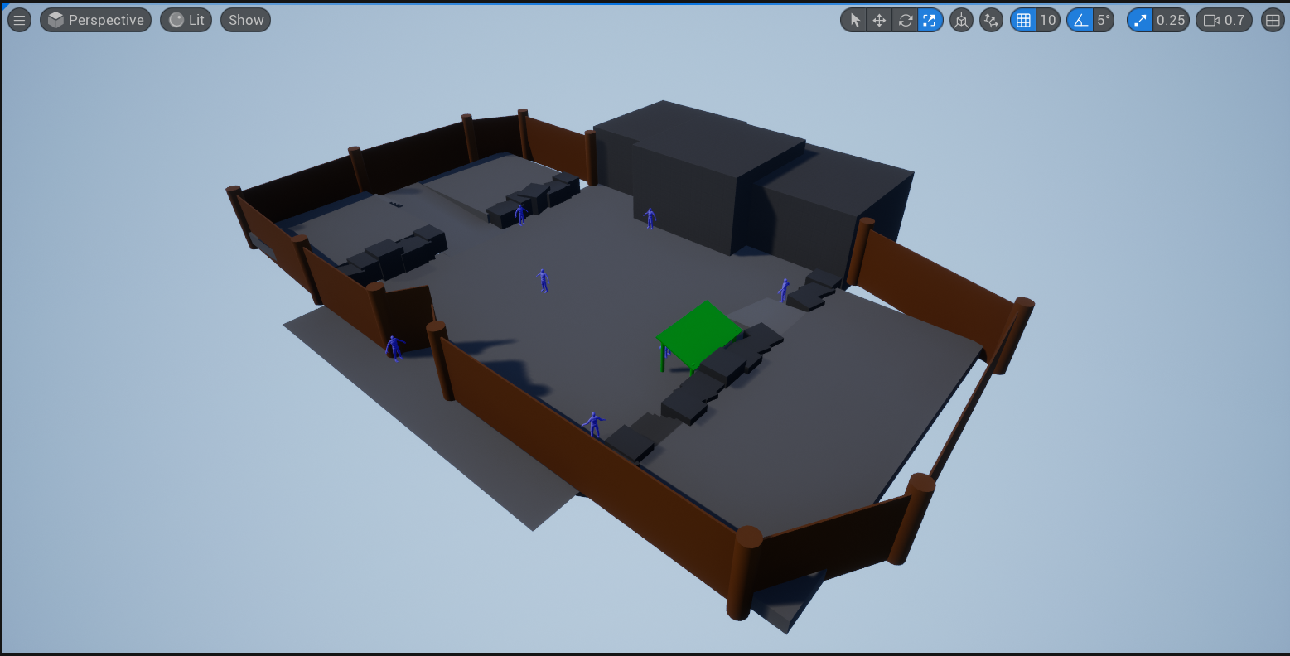Viewport: 1290px width, 656px height.
Task: Open the Lit view mode dropdown
Action: pos(186,20)
